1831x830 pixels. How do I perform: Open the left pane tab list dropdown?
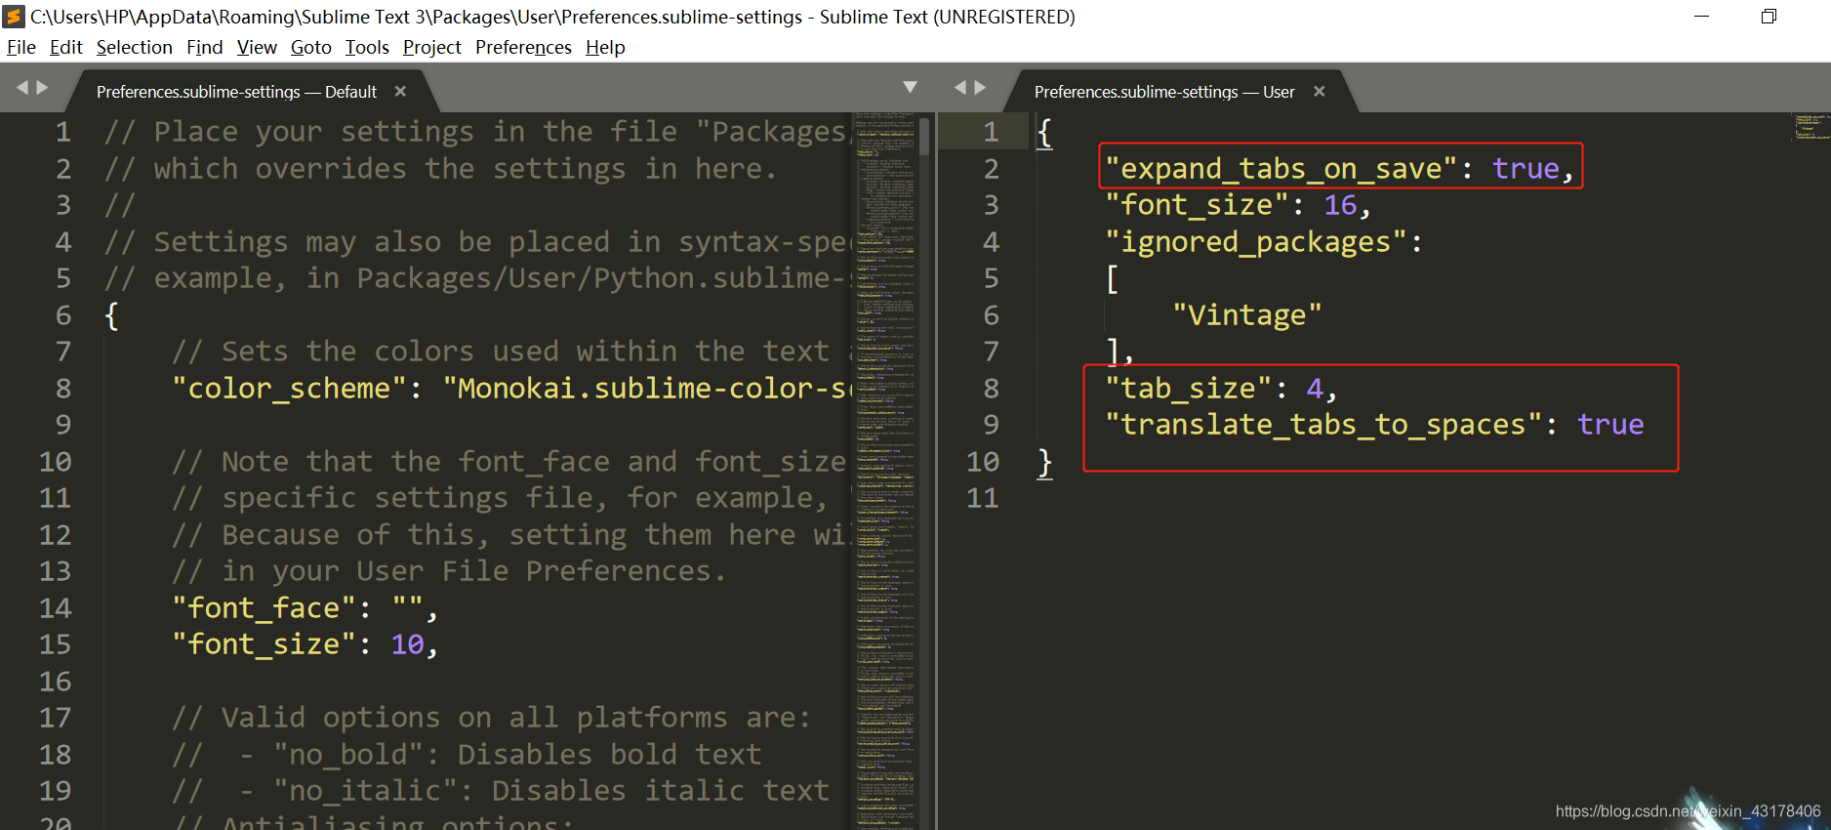pyautogui.click(x=911, y=87)
